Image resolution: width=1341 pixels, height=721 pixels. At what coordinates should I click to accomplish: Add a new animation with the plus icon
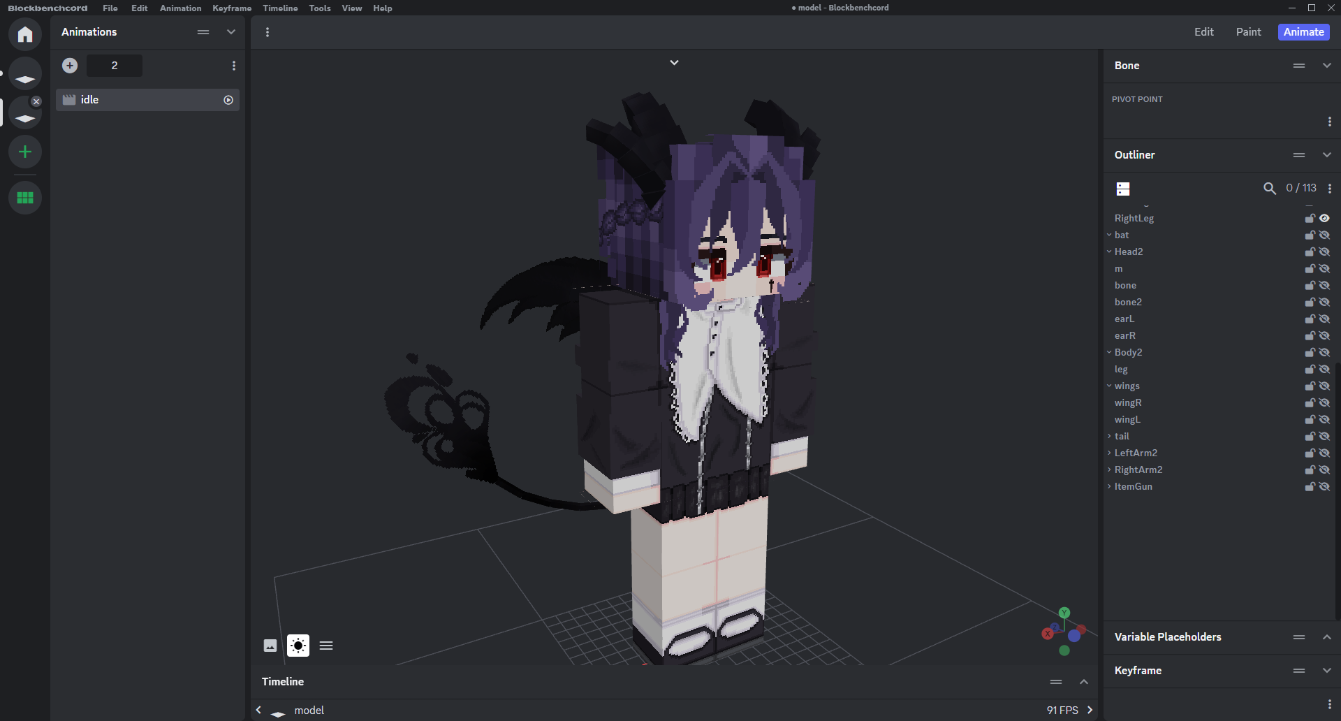click(x=70, y=66)
